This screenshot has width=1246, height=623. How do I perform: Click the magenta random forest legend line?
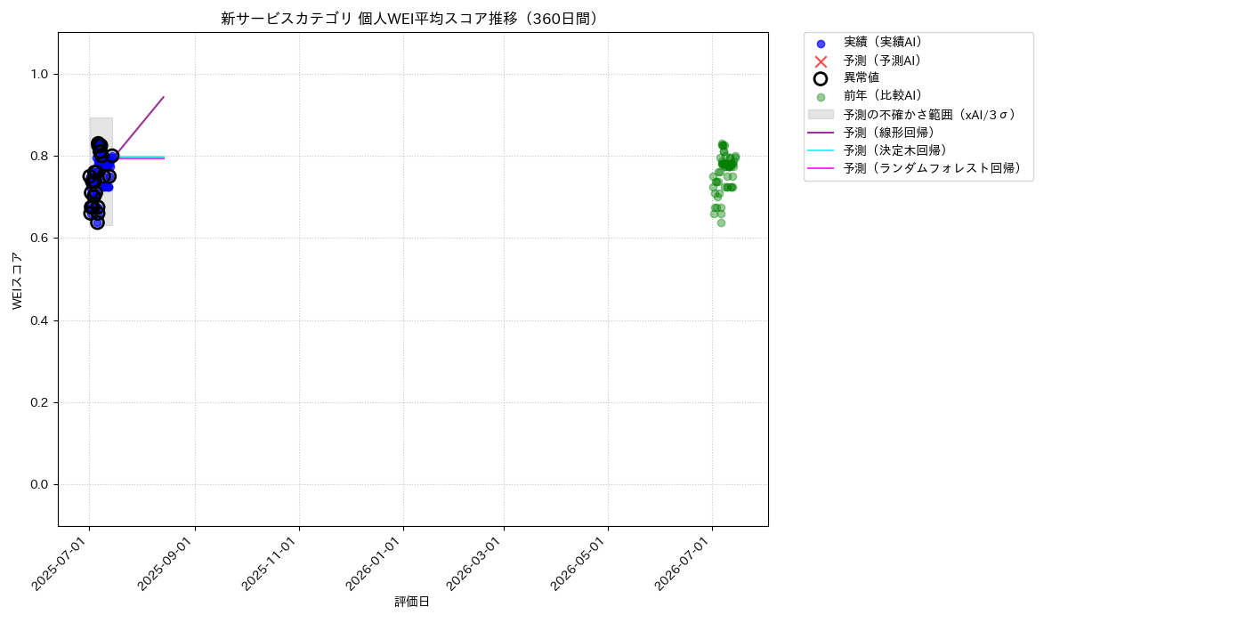pyautogui.click(x=821, y=168)
